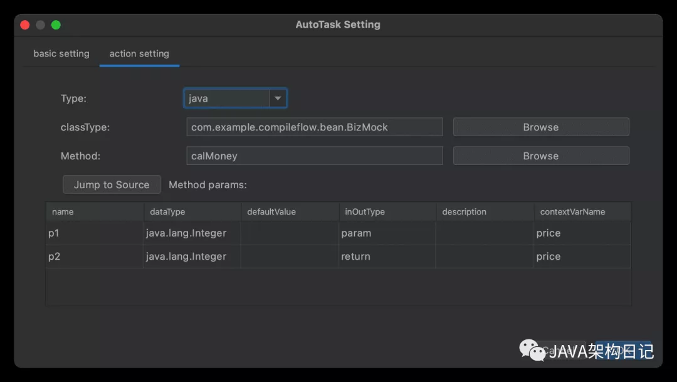
Task: Click the name column header
Action: coord(95,212)
